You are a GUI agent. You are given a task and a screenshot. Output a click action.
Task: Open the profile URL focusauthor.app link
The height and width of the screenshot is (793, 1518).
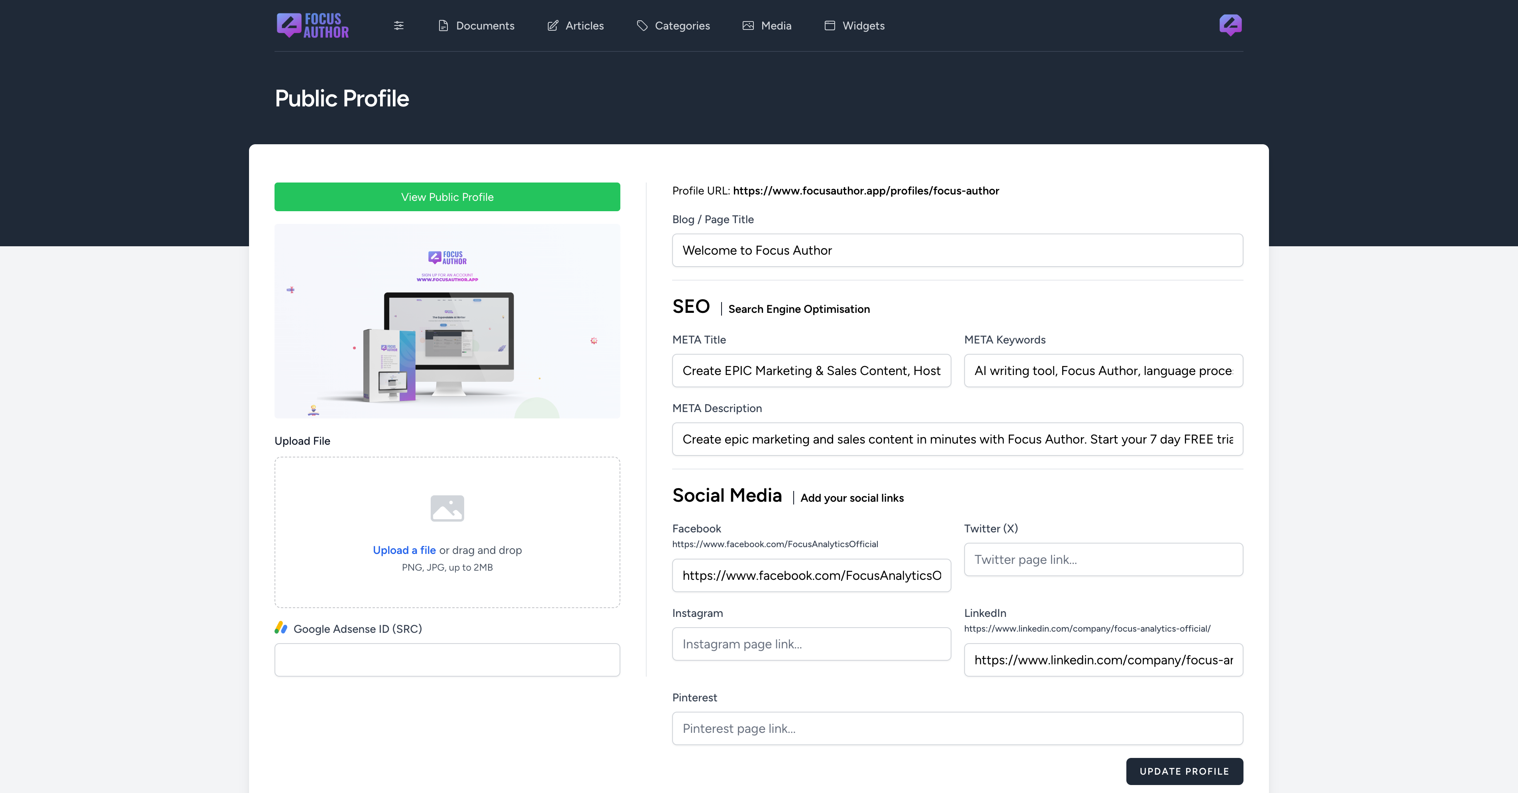(x=866, y=190)
